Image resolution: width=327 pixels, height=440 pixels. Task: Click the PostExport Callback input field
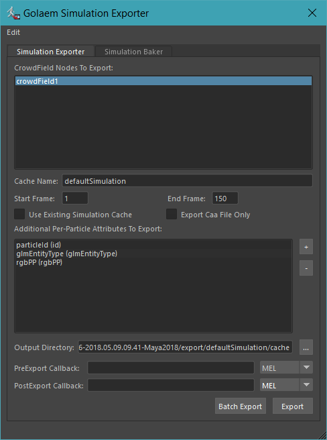(x=171, y=385)
